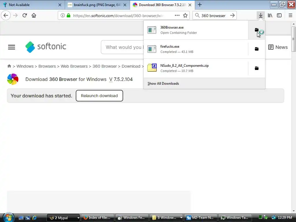Close the Not Available tab

point(60,5)
